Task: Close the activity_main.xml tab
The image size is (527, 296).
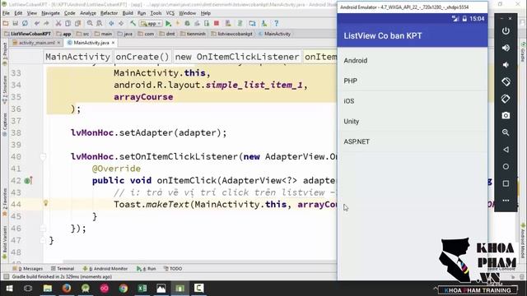Action: point(58,43)
